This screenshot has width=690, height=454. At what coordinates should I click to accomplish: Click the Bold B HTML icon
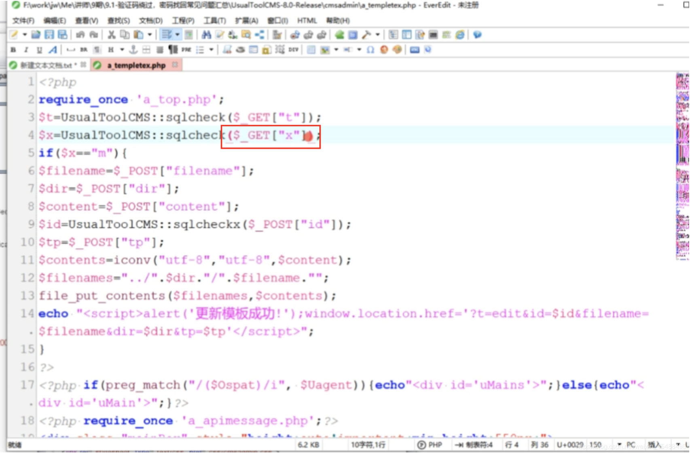tap(13, 50)
